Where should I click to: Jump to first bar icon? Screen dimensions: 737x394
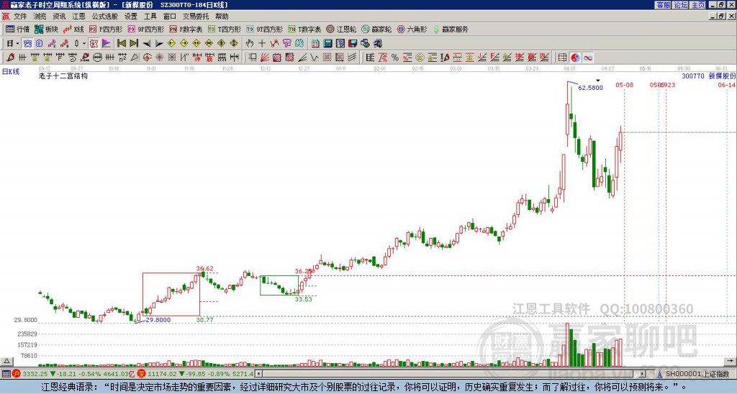[121, 43]
